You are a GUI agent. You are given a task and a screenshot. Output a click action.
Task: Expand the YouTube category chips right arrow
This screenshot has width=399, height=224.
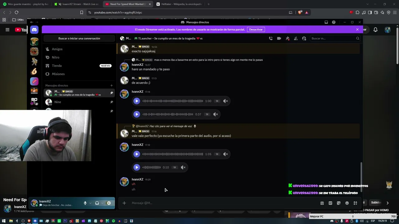point(387,203)
